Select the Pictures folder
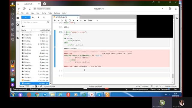The image size is (192, 108). pos(35,62)
